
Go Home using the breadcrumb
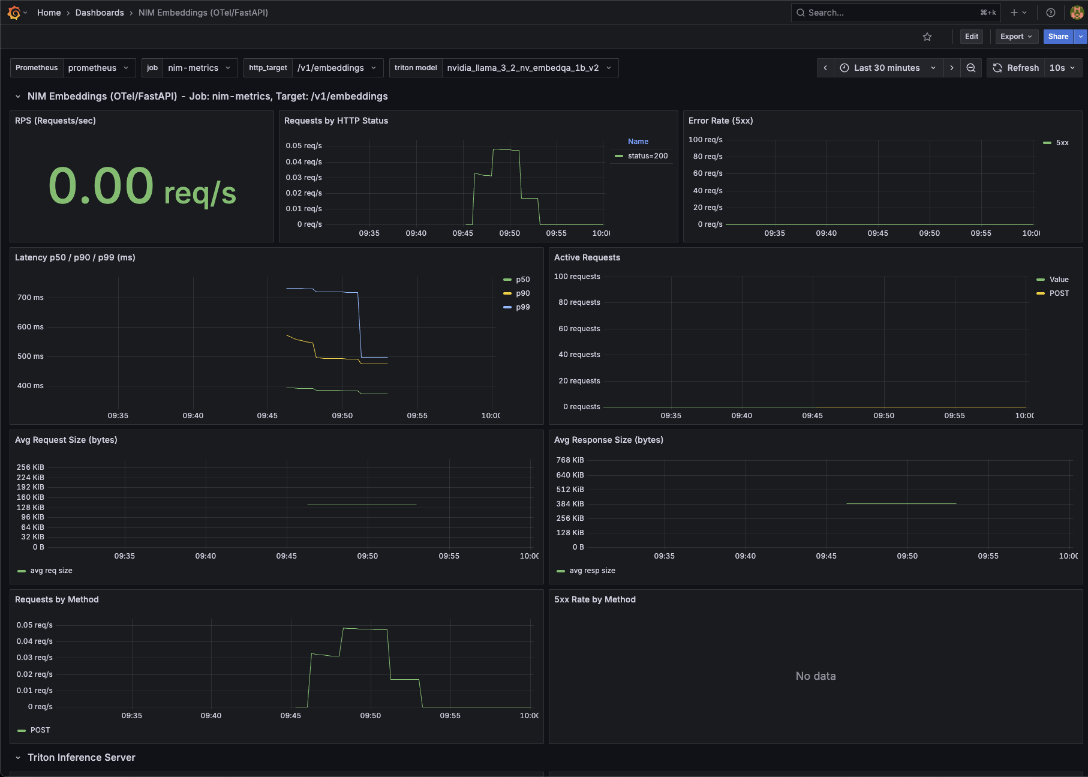pyautogui.click(x=49, y=12)
